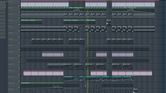Open the clip icon of first main arps - Frequency clip
166x93 pixels.
coord(22,20)
